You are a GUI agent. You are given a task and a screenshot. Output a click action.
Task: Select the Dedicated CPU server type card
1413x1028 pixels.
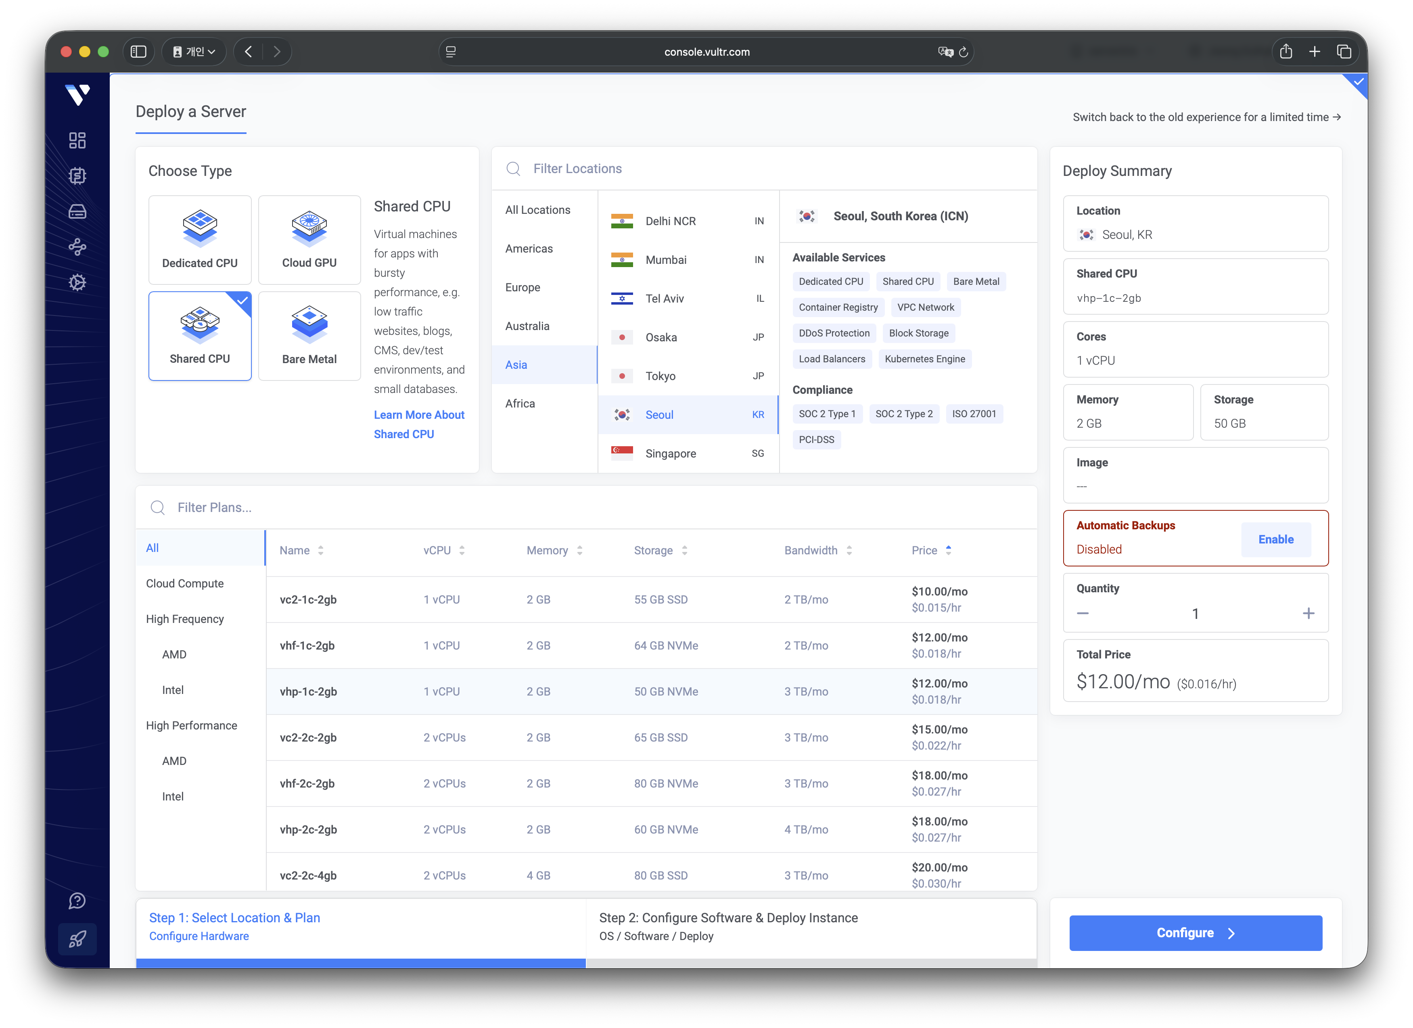200,240
